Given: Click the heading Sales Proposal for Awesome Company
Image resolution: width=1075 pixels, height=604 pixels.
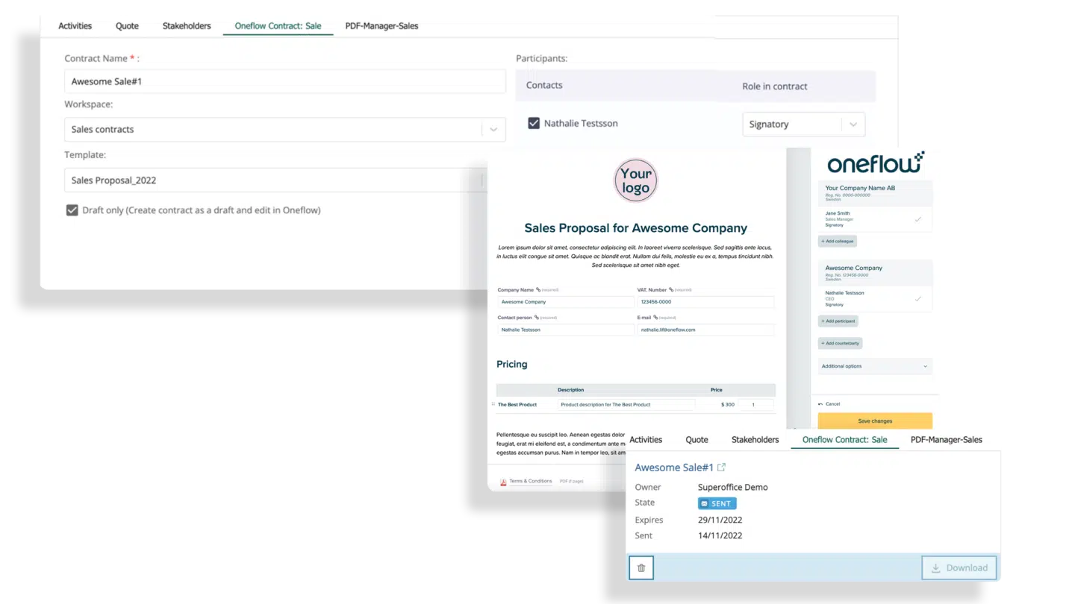Looking at the screenshot, I should pos(635,228).
